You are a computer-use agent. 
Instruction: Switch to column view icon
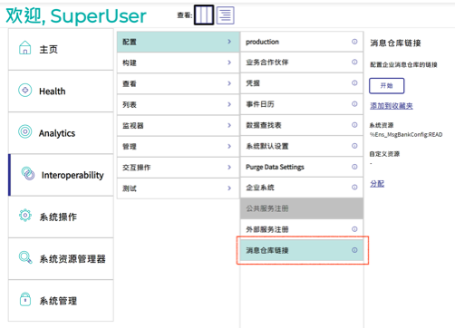[204, 14]
